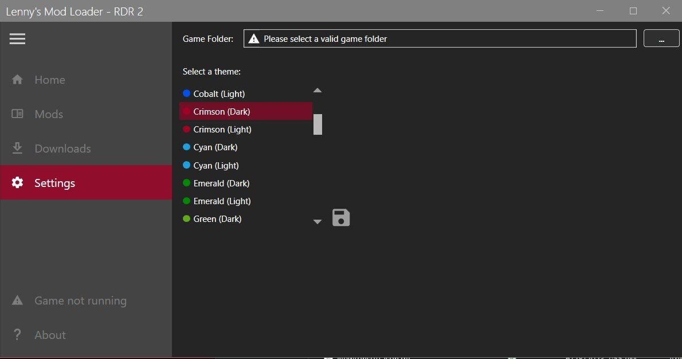Screen dimensions: 682x359
Task: Click the Game Folder path field
Action: [440, 39]
